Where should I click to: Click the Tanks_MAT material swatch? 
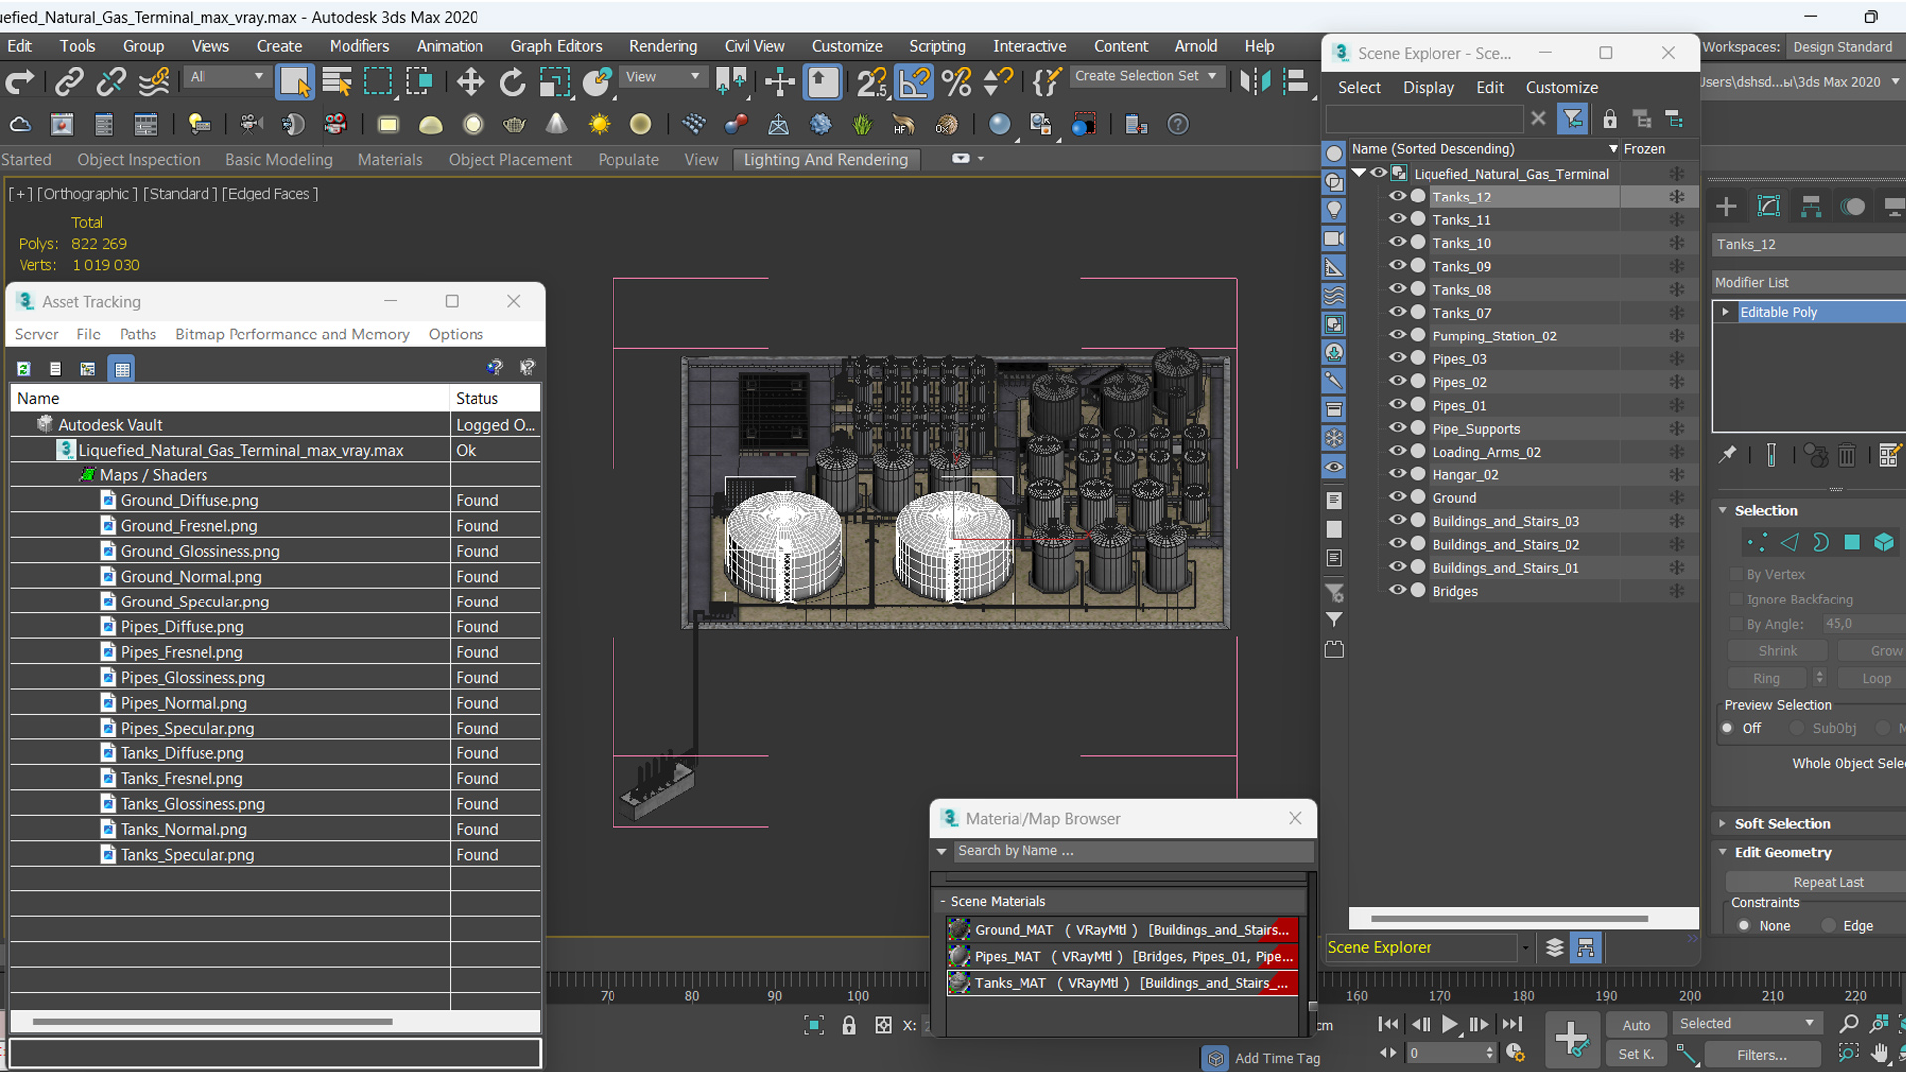[x=958, y=983]
